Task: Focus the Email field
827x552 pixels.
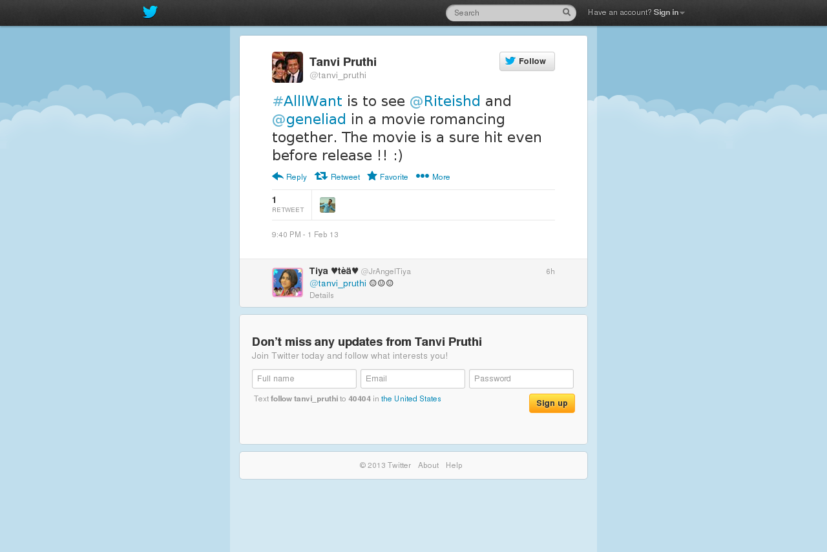Action: pos(413,379)
